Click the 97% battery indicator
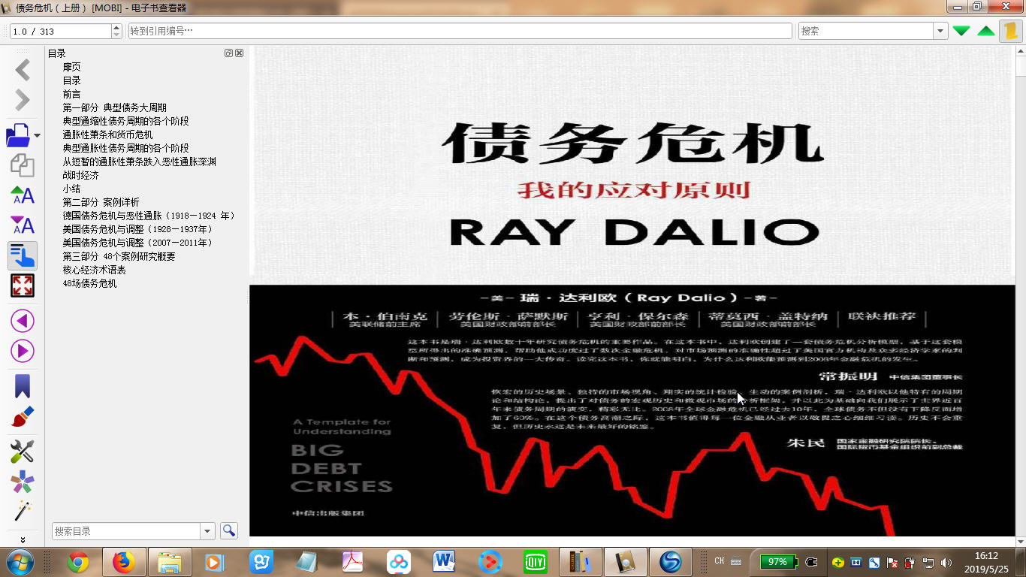This screenshot has height=577, width=1026. tap(778, 562)
